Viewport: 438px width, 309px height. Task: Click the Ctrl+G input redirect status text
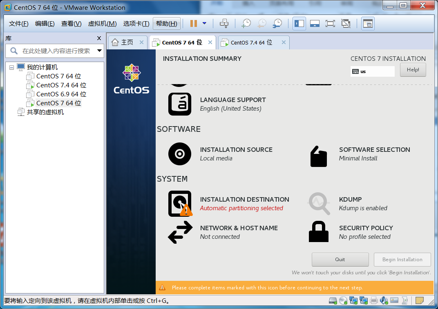(x=87, y=301)
